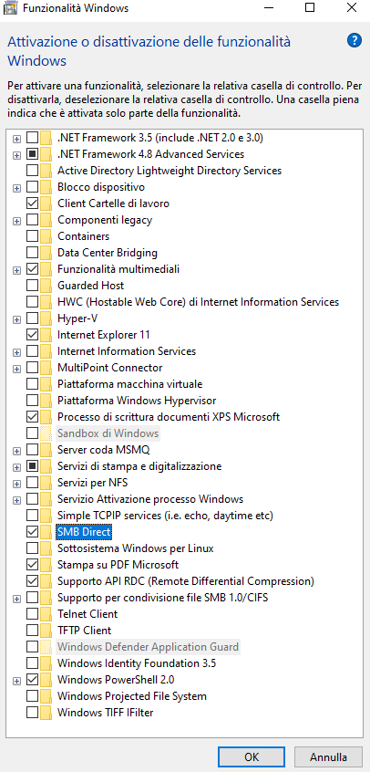Viewport: 370px width, 772px height.
Task: Enable the Containers checkbox
Action: [32, 236]
